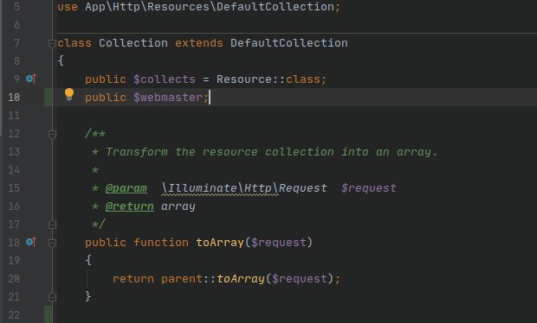
Task: Click the DefaultCollection parent class name after extends
Action: pyautogui.click(x=288, y=43)
